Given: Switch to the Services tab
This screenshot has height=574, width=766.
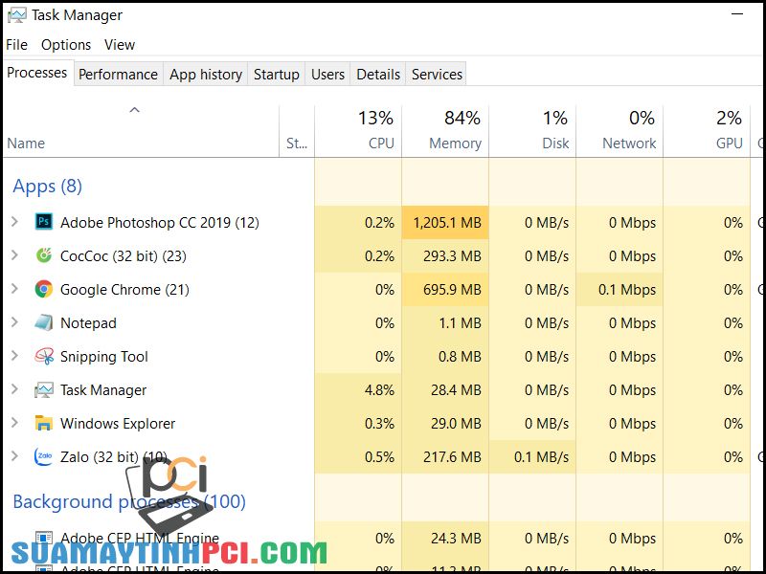Looking at the screenshot, I should point(437,75).
